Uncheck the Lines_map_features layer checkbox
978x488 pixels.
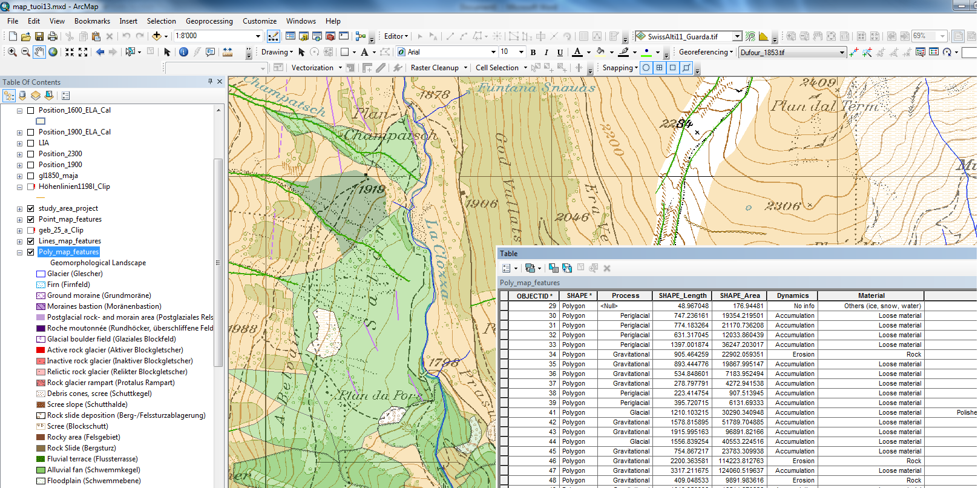pos(30,241)
